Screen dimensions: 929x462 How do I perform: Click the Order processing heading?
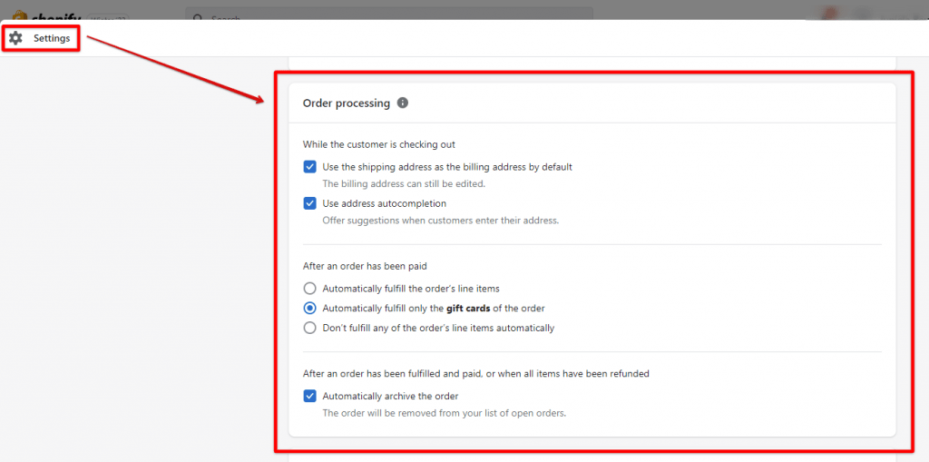pyautogui.click(x=346, y=103)
